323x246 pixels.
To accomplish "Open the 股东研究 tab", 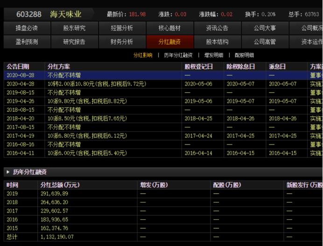I will click(74, 28).
